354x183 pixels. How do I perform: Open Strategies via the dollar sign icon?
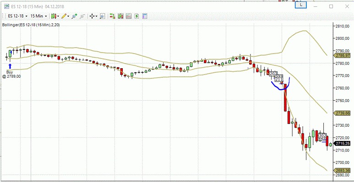pos(136,16)
